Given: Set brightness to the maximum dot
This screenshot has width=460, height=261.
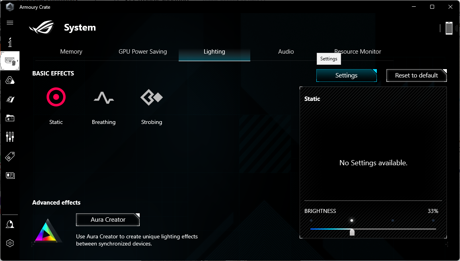Looking at the screenshot, I should 433,220.
